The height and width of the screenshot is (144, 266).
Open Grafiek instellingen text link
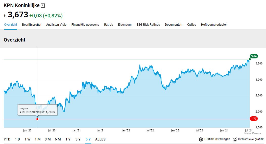pyautogui.click(x=217, y=139)
